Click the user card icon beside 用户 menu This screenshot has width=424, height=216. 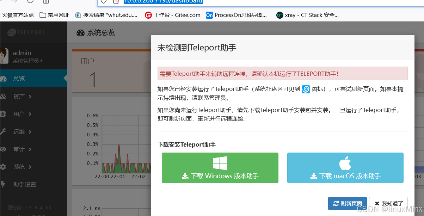[x=3, y=114]
